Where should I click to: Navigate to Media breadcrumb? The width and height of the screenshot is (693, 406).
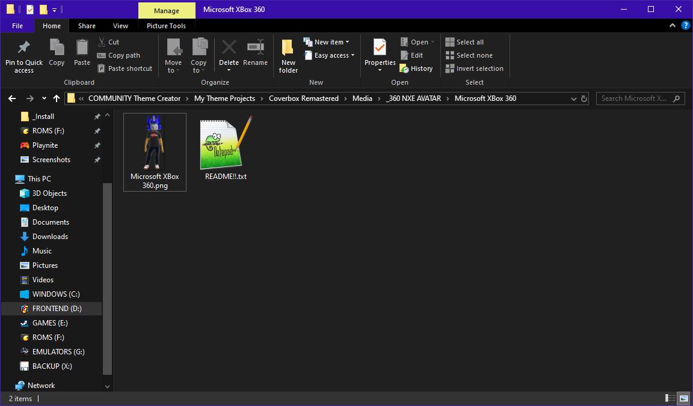pyautogui.click(x=362, y=98)
